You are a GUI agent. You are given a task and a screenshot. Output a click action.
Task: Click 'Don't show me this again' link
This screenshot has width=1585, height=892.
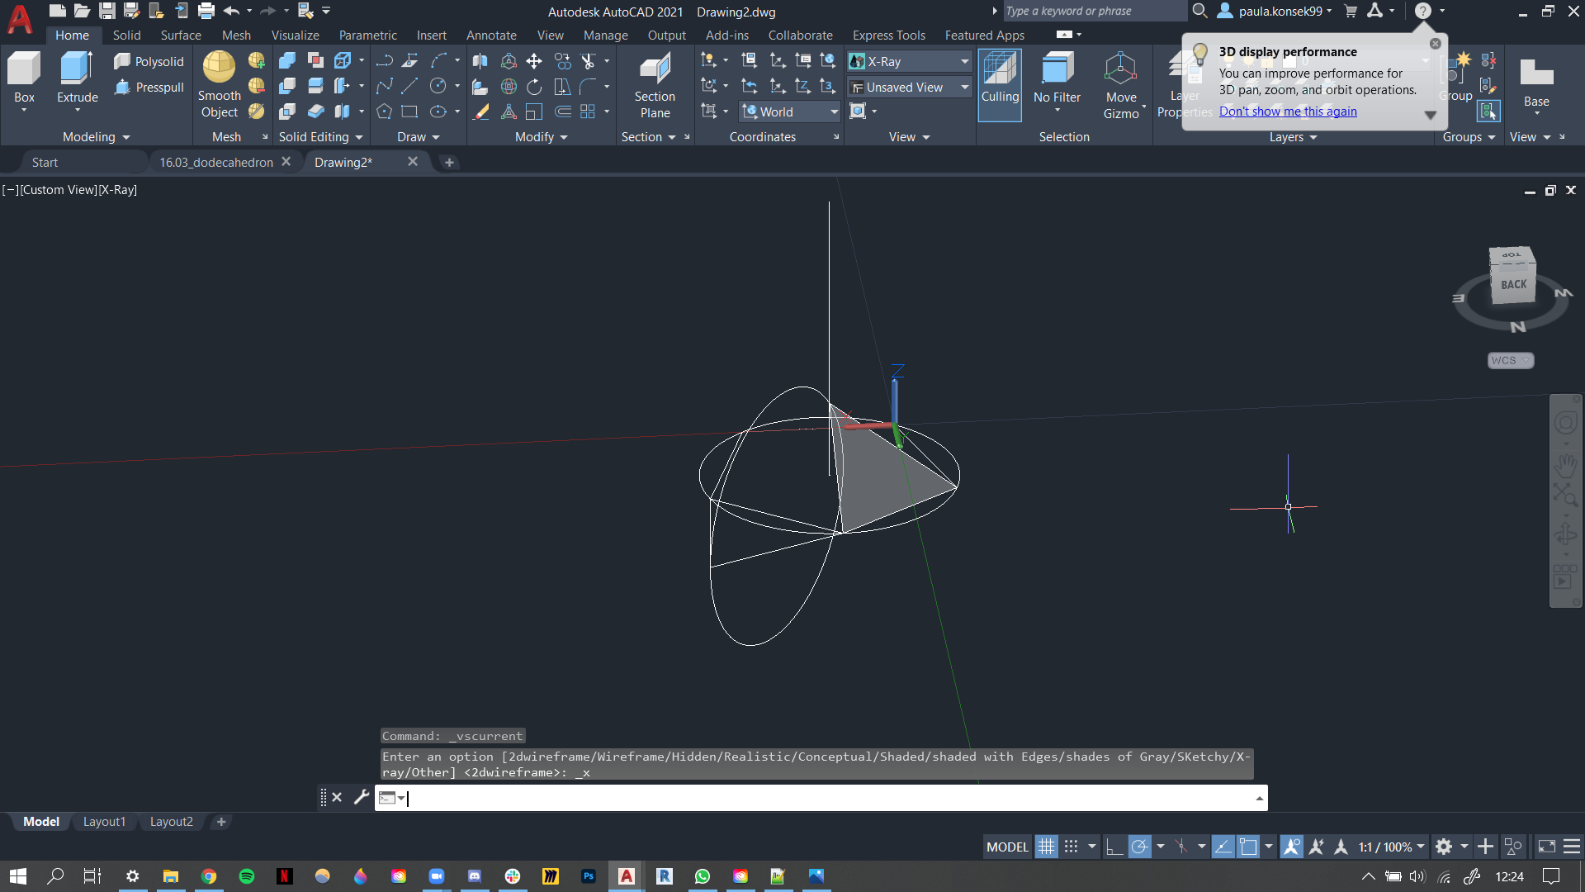pos(1288,111)
